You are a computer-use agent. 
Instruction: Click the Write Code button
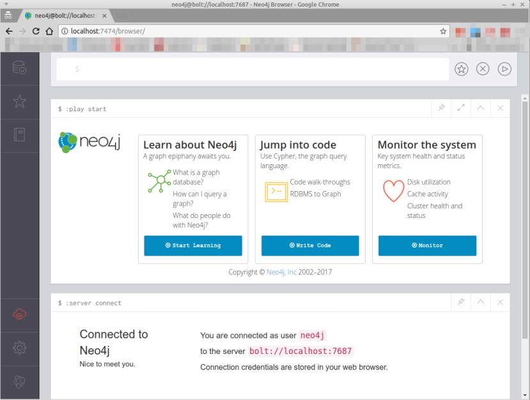pyautogui.click(x=309, y=245)
